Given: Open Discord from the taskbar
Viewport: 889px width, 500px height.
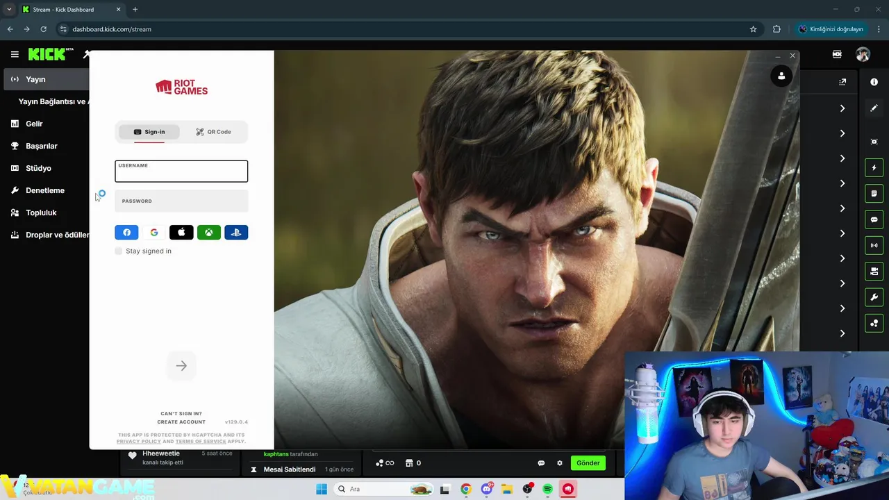Looking at the screenshot, I should [x=487, y=489].
